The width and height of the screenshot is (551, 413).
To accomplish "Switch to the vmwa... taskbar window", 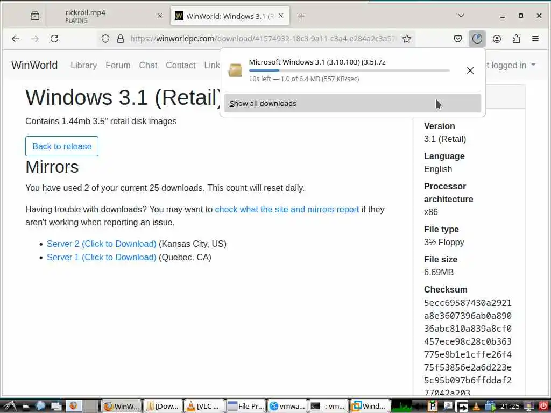I will (x=287, y=406).
